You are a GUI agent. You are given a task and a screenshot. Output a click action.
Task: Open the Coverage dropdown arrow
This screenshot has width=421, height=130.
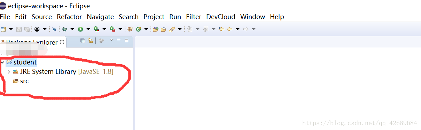(x=104, y=29)
